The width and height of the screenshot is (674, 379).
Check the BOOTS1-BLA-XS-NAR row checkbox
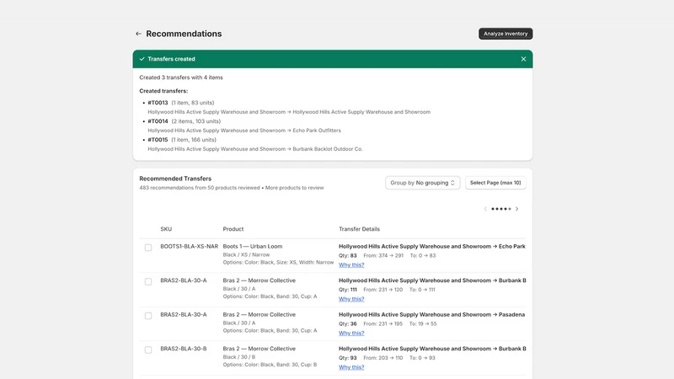(x=148, y=248)
